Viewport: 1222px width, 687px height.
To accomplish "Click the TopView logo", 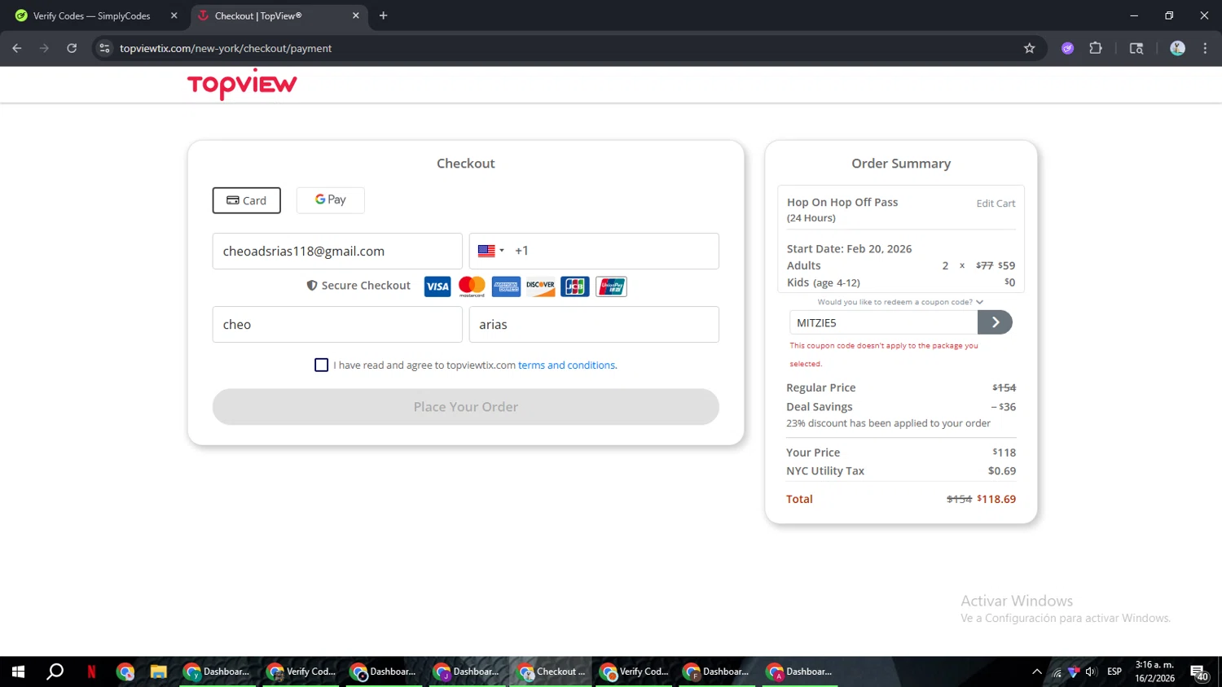I will click(242, 84).
